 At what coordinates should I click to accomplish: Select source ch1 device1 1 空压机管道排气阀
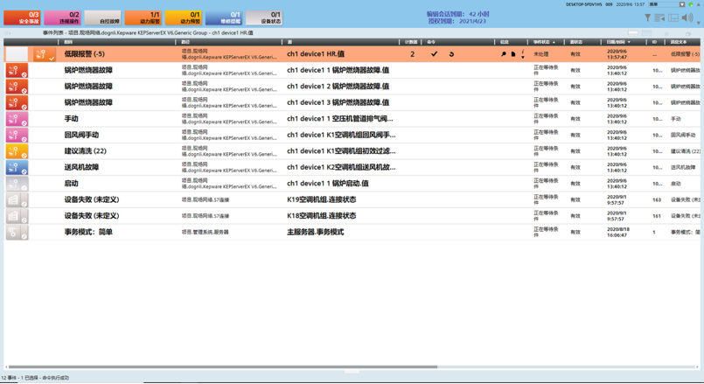(x=340, y=119)
